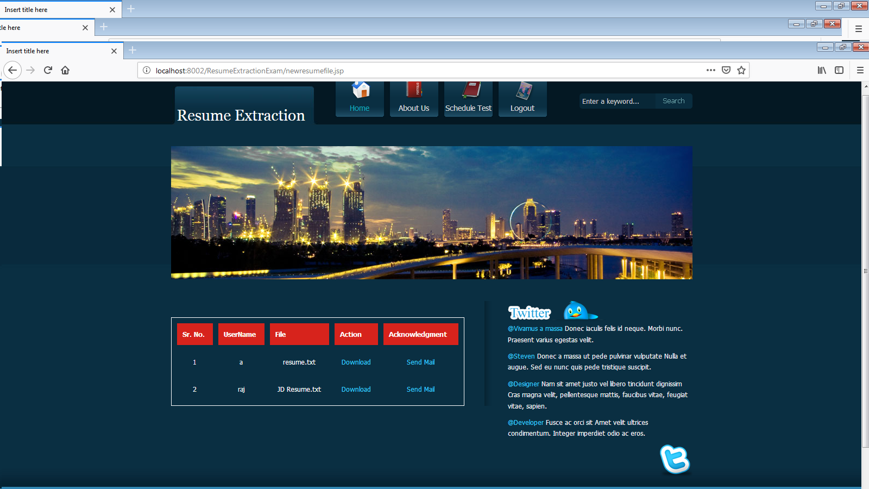
Task: Open About Us via the portfolio icon
Action: click(414, 90)
